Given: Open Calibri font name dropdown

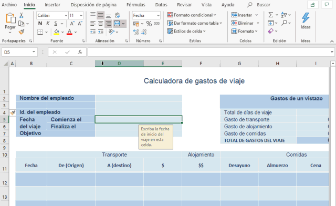Looking at the screenshot, I should 66,15.
